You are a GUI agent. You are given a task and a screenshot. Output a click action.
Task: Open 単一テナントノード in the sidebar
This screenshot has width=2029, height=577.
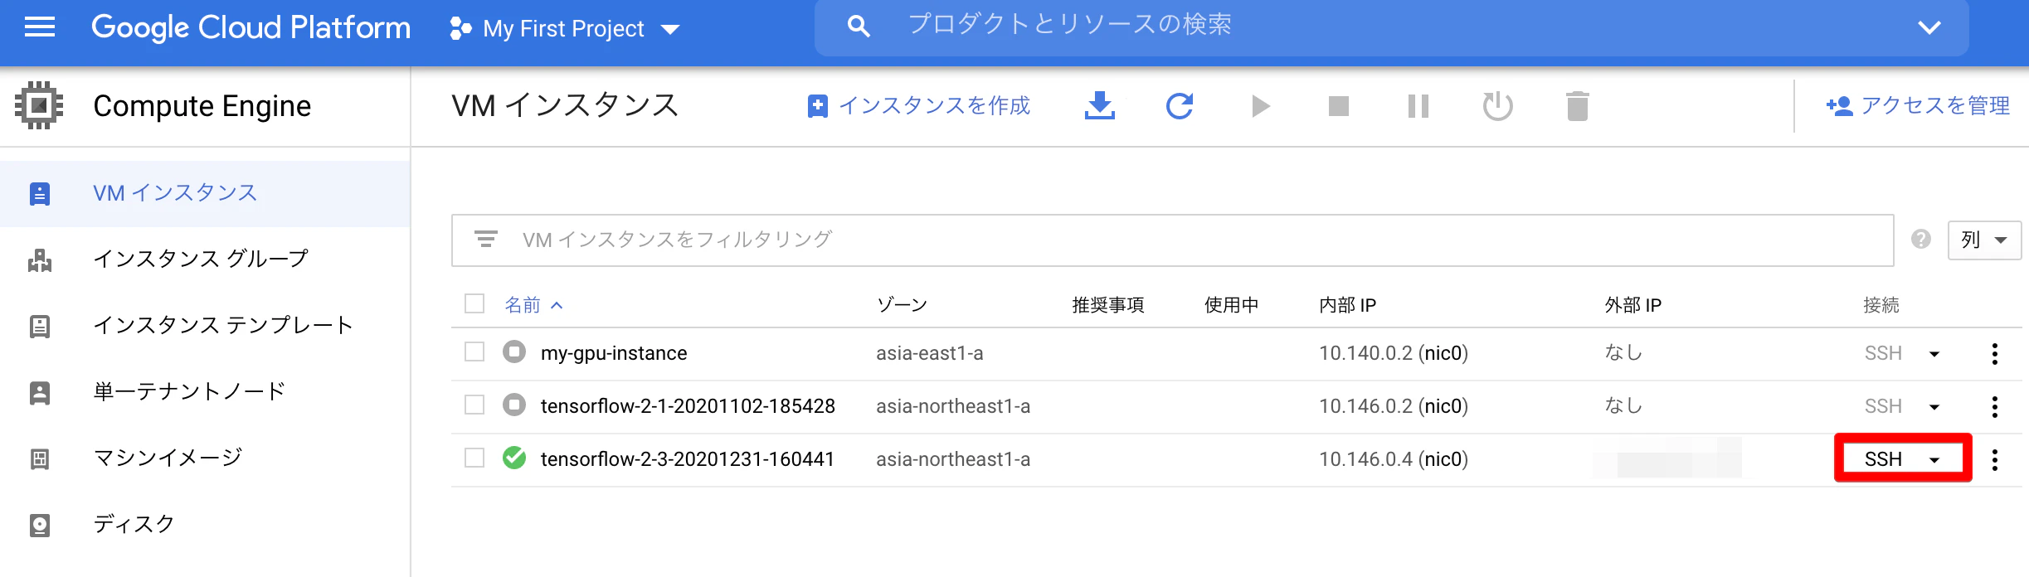pos(205,392)
